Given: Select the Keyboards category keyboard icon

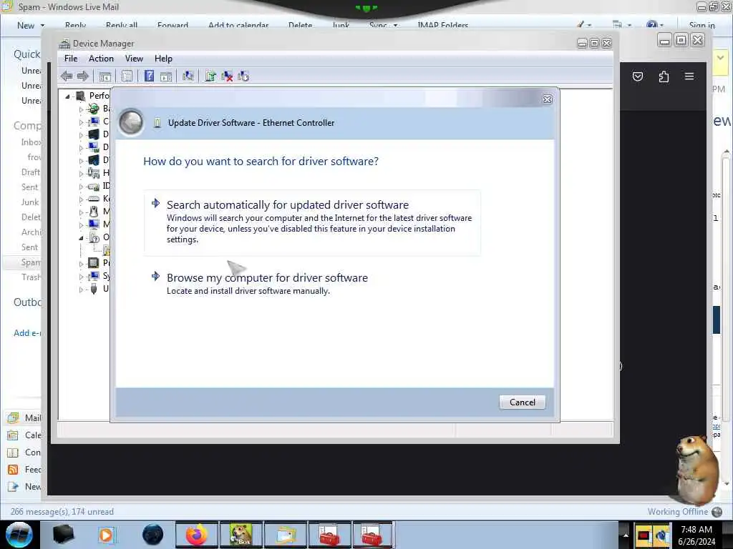Looking at the screenshot, I should pyautogui.click(x=94, y=199).
